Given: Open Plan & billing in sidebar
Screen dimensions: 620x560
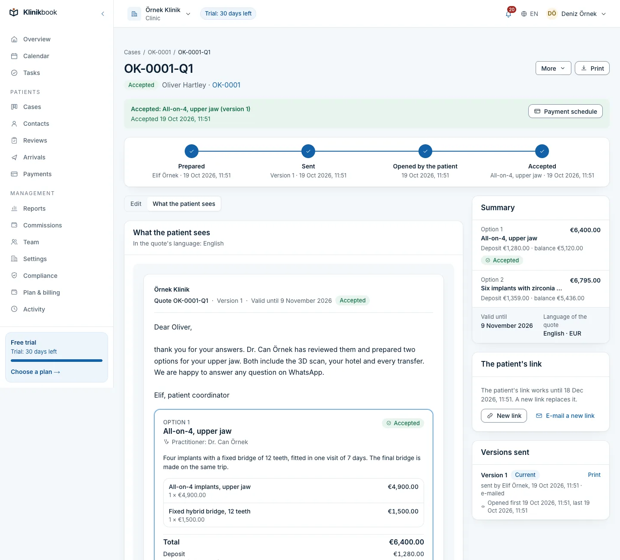Looking at the screenshot, I should 57,292.
